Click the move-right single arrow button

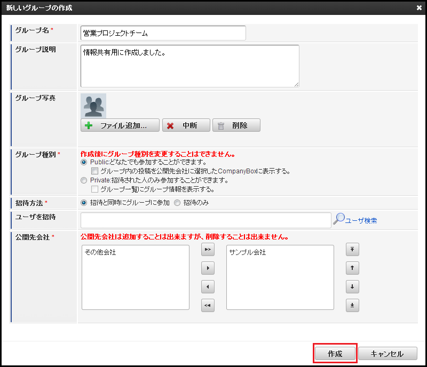[x=208, y=268]
